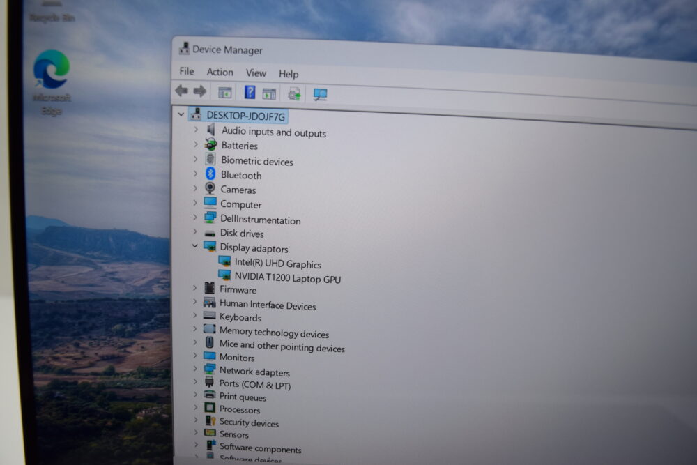
Task: Click Show/Hide Console Tree toolbar icon
Action: pos(225,93)
